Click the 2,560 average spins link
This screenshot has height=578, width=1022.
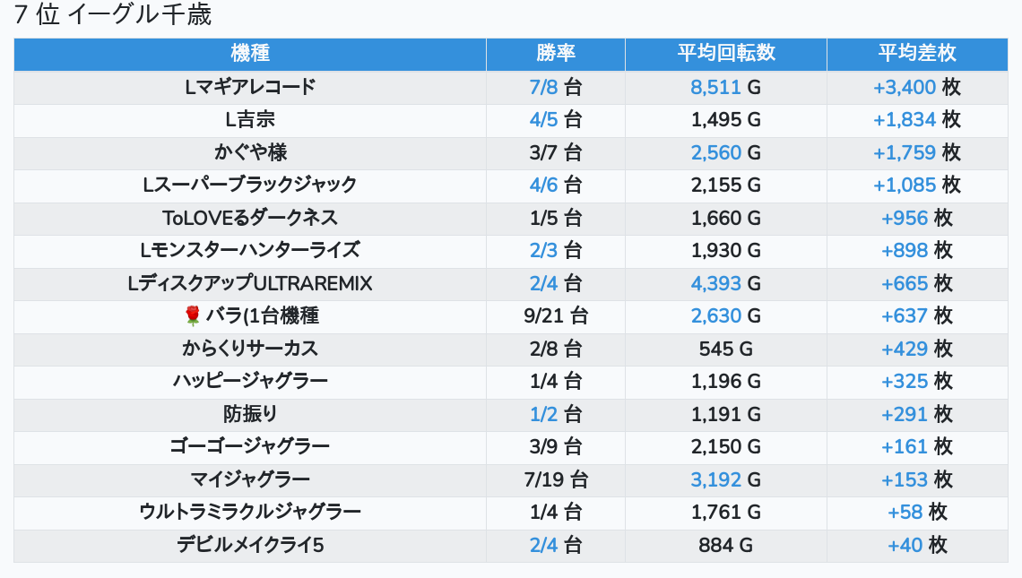coord(715,152)
